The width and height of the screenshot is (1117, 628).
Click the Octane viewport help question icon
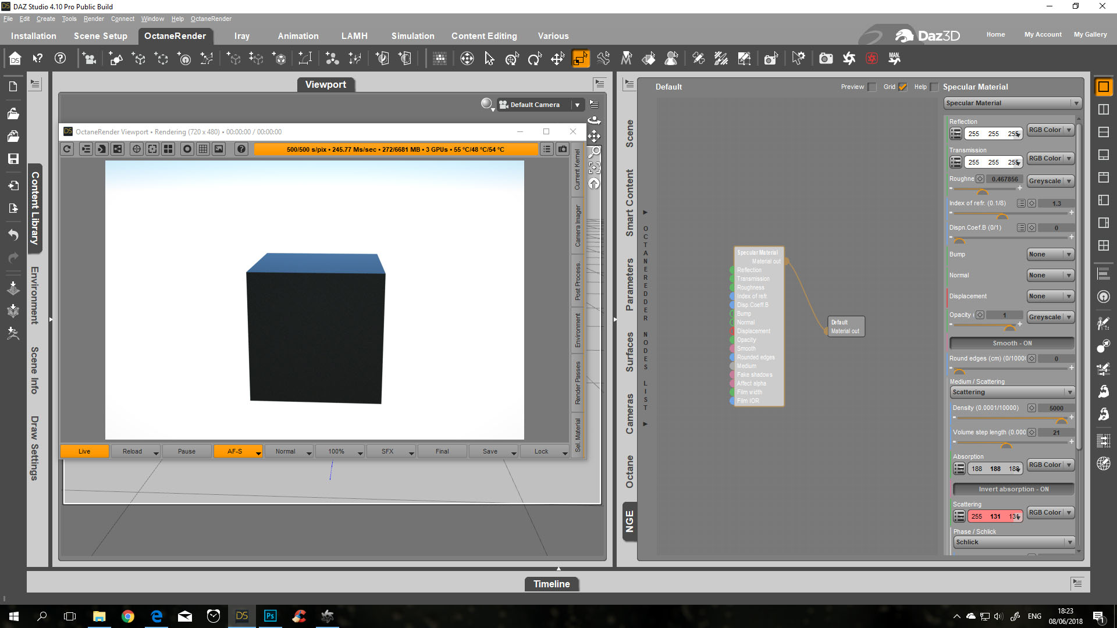(x=241, y=149)
